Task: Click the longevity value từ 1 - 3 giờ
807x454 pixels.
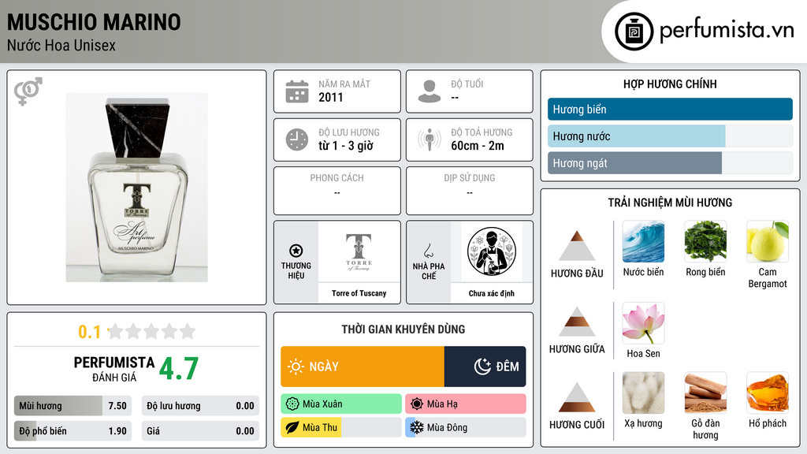Action: click(346, 146)
